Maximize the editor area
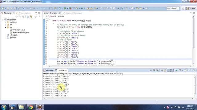This screenshot has width=197, height=110. point(194,13)
